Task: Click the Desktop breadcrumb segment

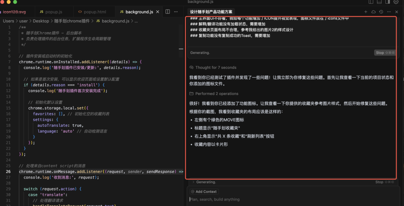Action: [41, 21]
